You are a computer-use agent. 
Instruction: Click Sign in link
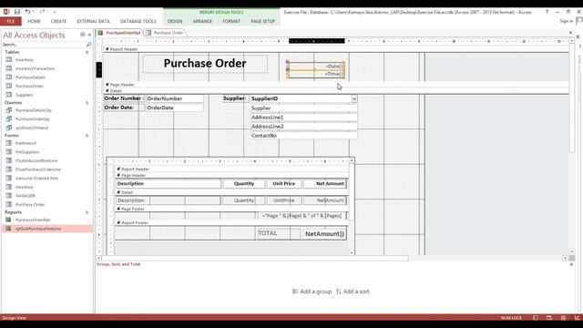pos(567,21)
